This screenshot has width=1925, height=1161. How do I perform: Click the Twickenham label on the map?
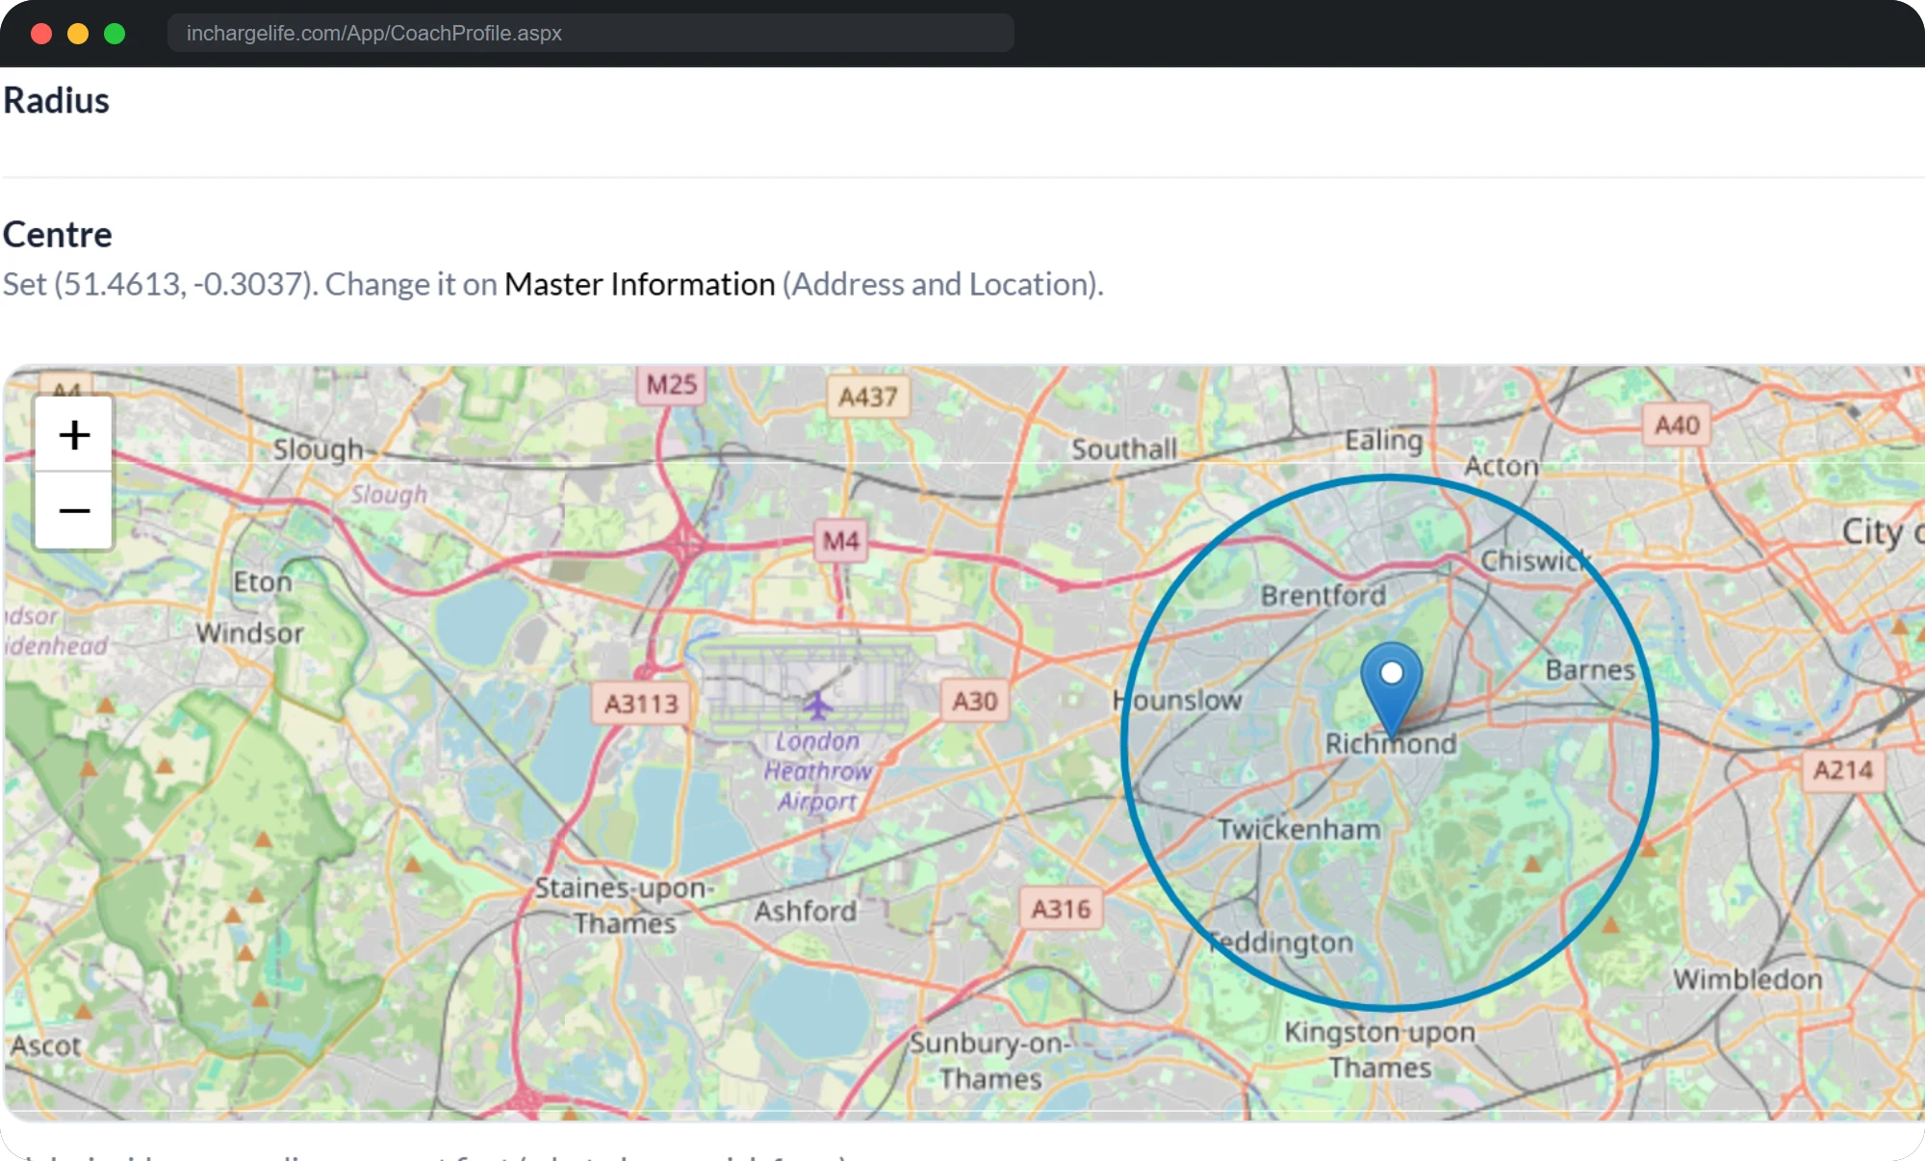(x=1298, y=829)
